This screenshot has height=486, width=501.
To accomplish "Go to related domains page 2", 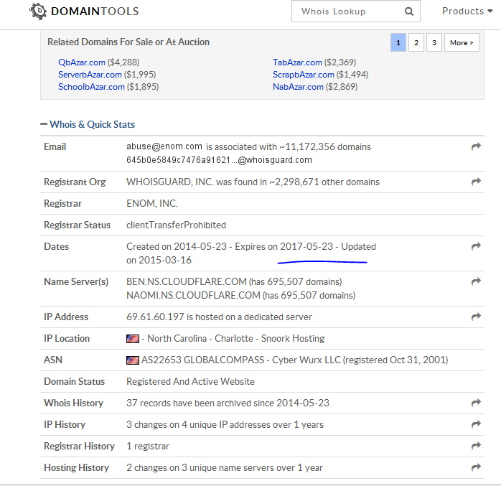I will (416, 42).
